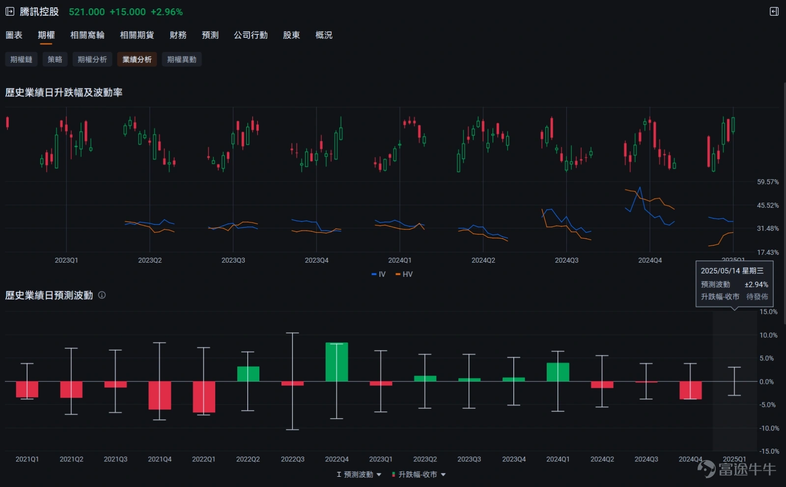Open the 預測 tab

click(210, 35)
